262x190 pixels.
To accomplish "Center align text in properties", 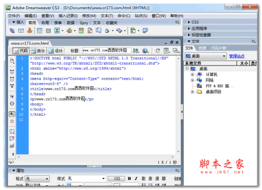I will (150, 179).
